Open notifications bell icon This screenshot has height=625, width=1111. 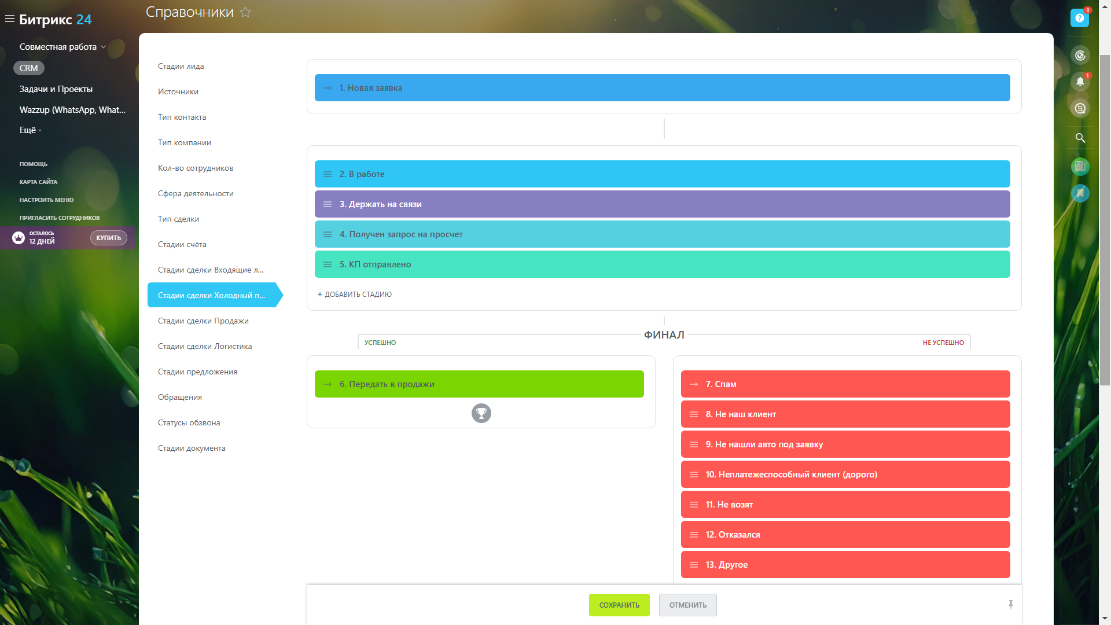pyautogui.click(x=1080, y=82)
